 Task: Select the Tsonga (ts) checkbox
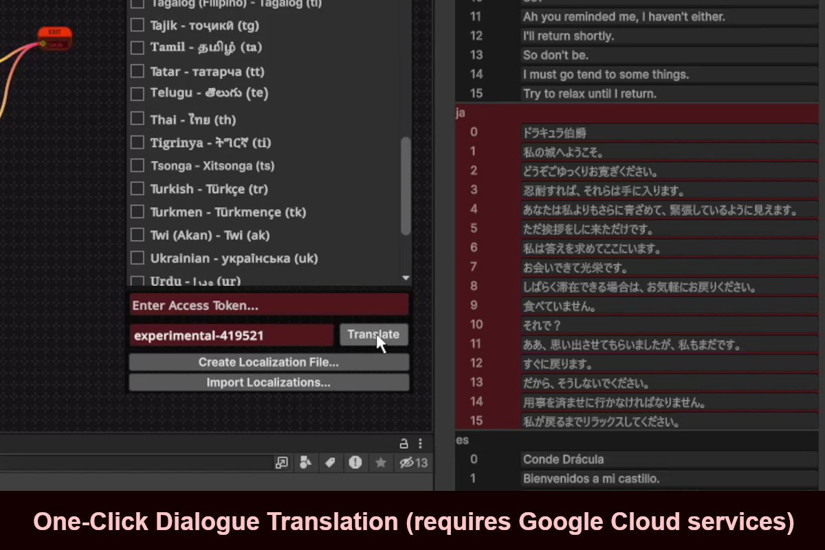pyautogui.click(x=137, y=166)
